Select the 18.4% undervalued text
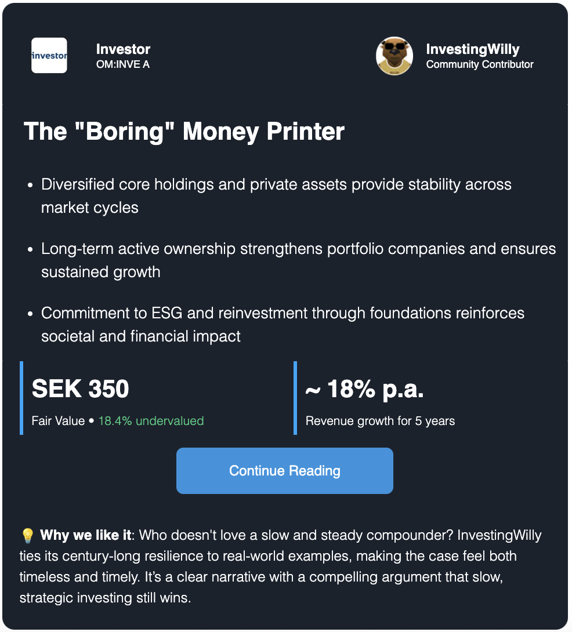The height and width of the screenshot is (632, 572). point(151,421)
